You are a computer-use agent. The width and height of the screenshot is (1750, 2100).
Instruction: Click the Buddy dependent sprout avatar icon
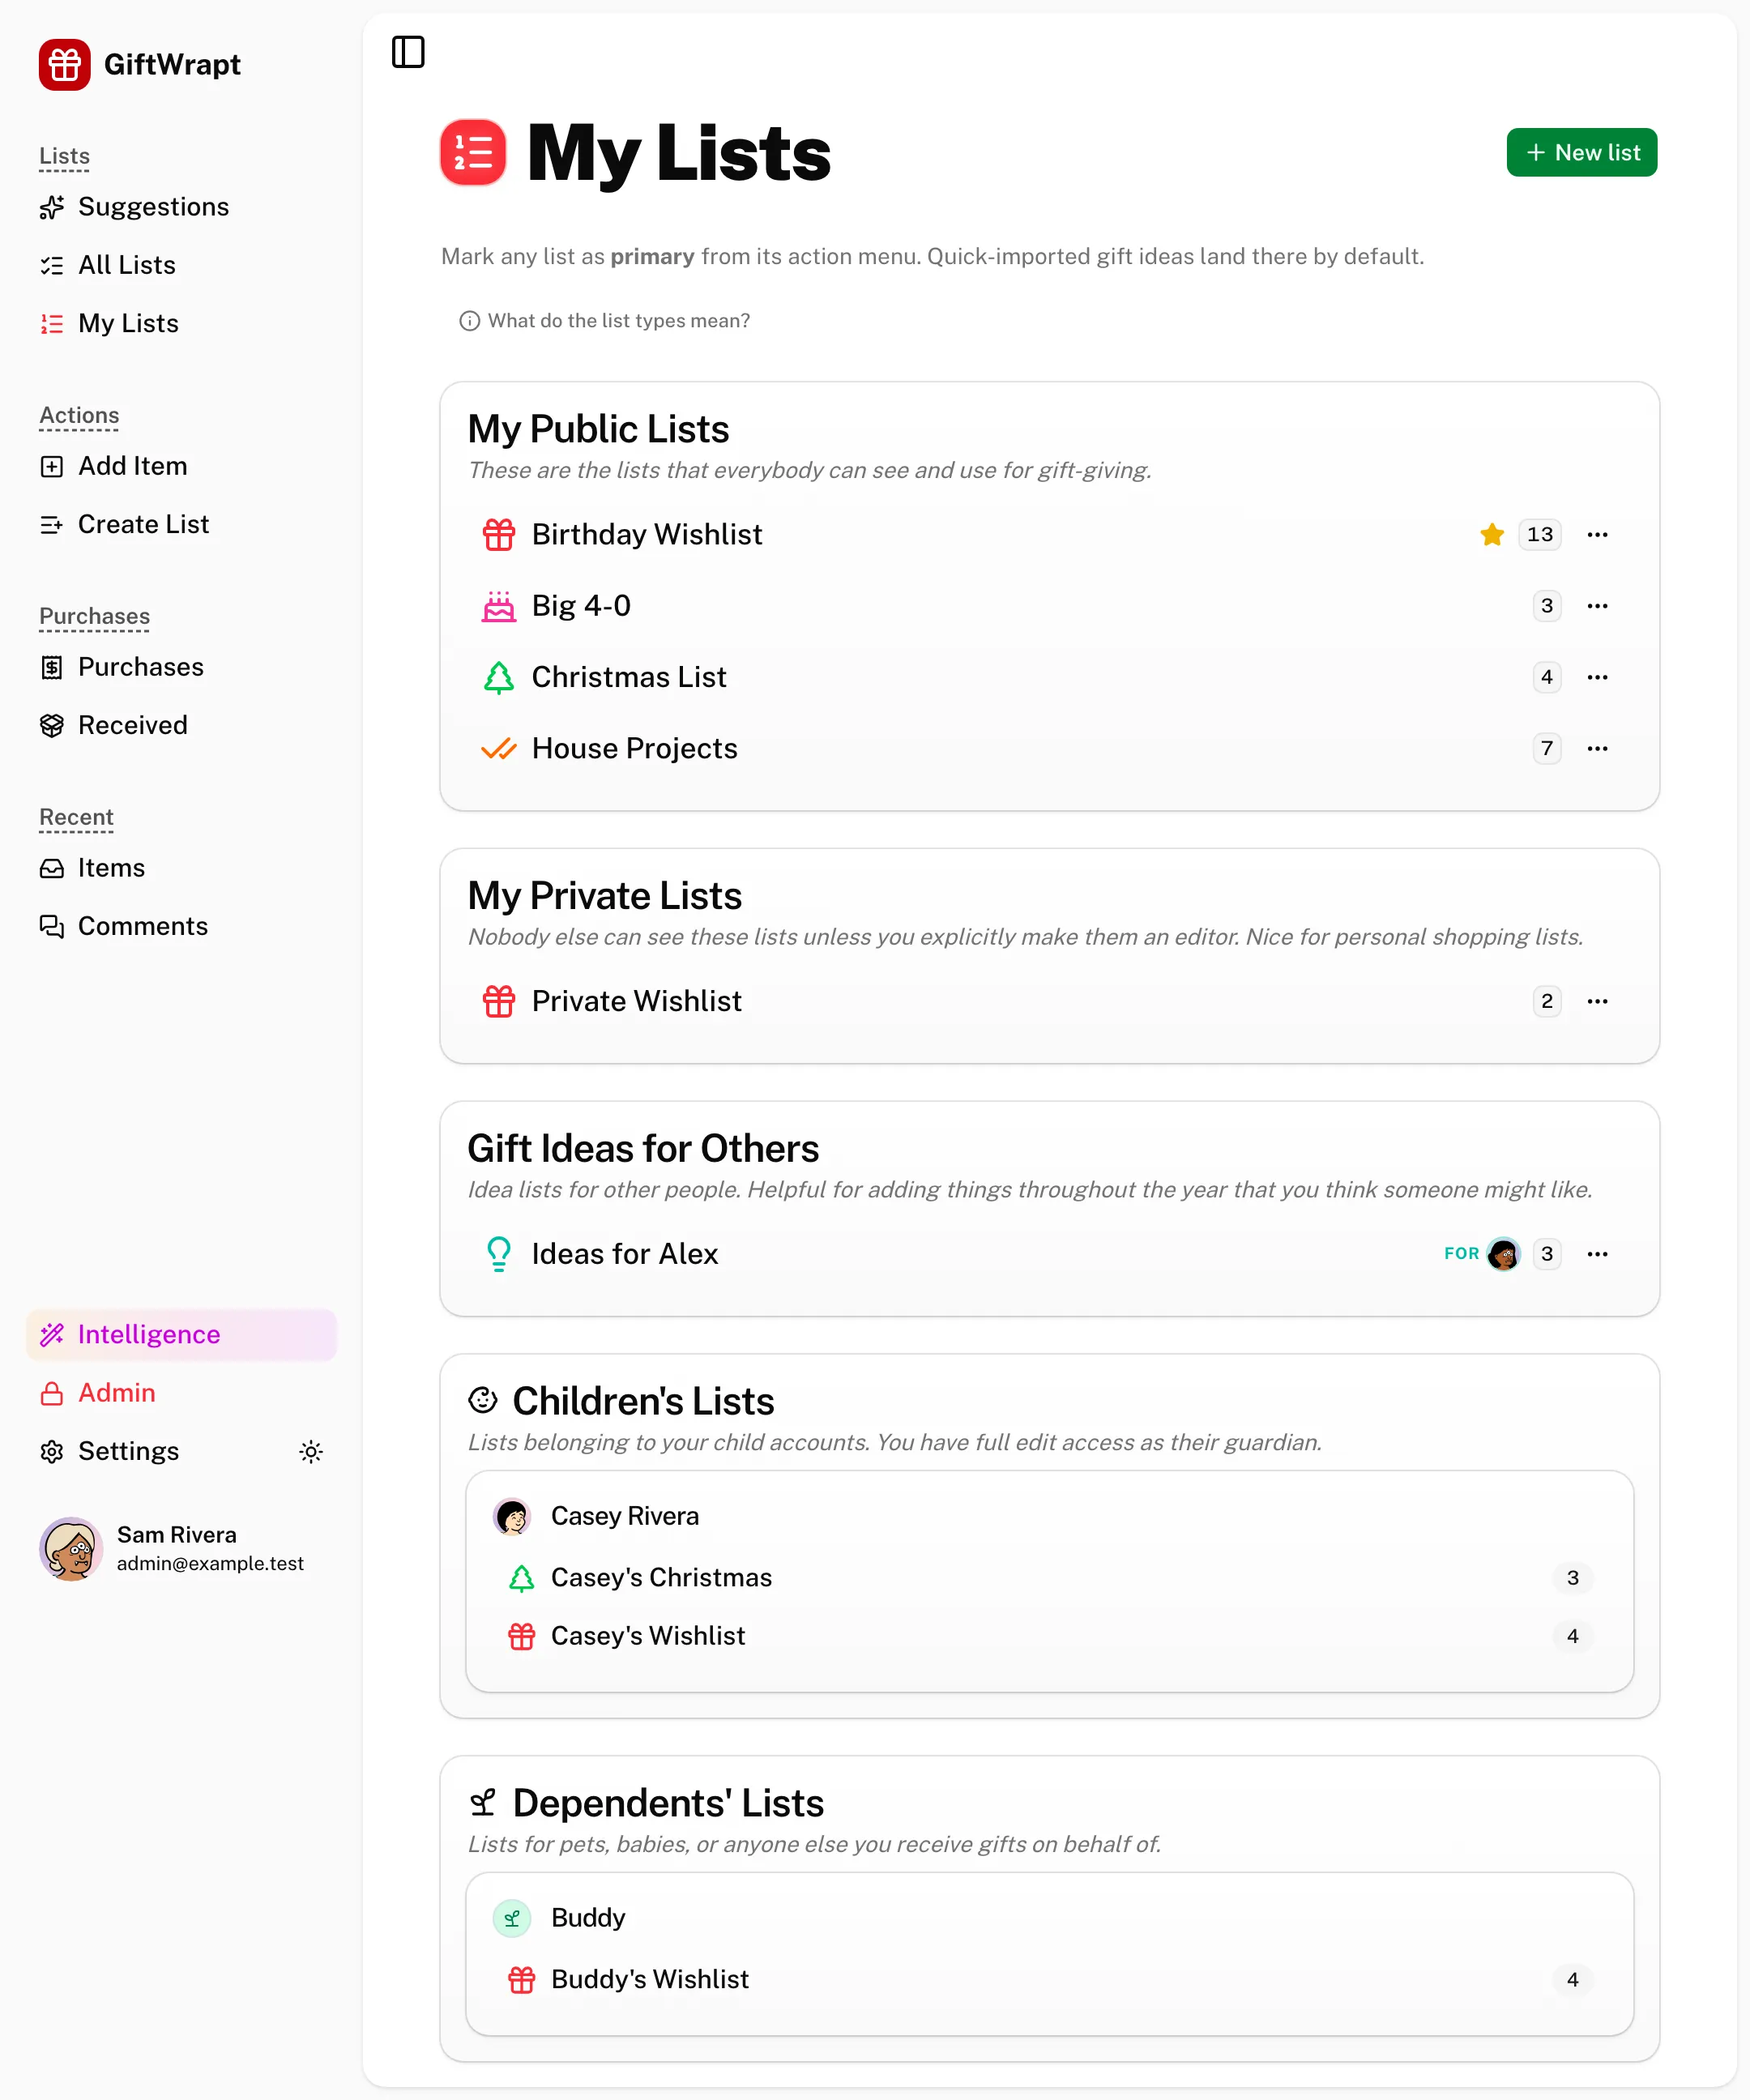click(512, 1918)
